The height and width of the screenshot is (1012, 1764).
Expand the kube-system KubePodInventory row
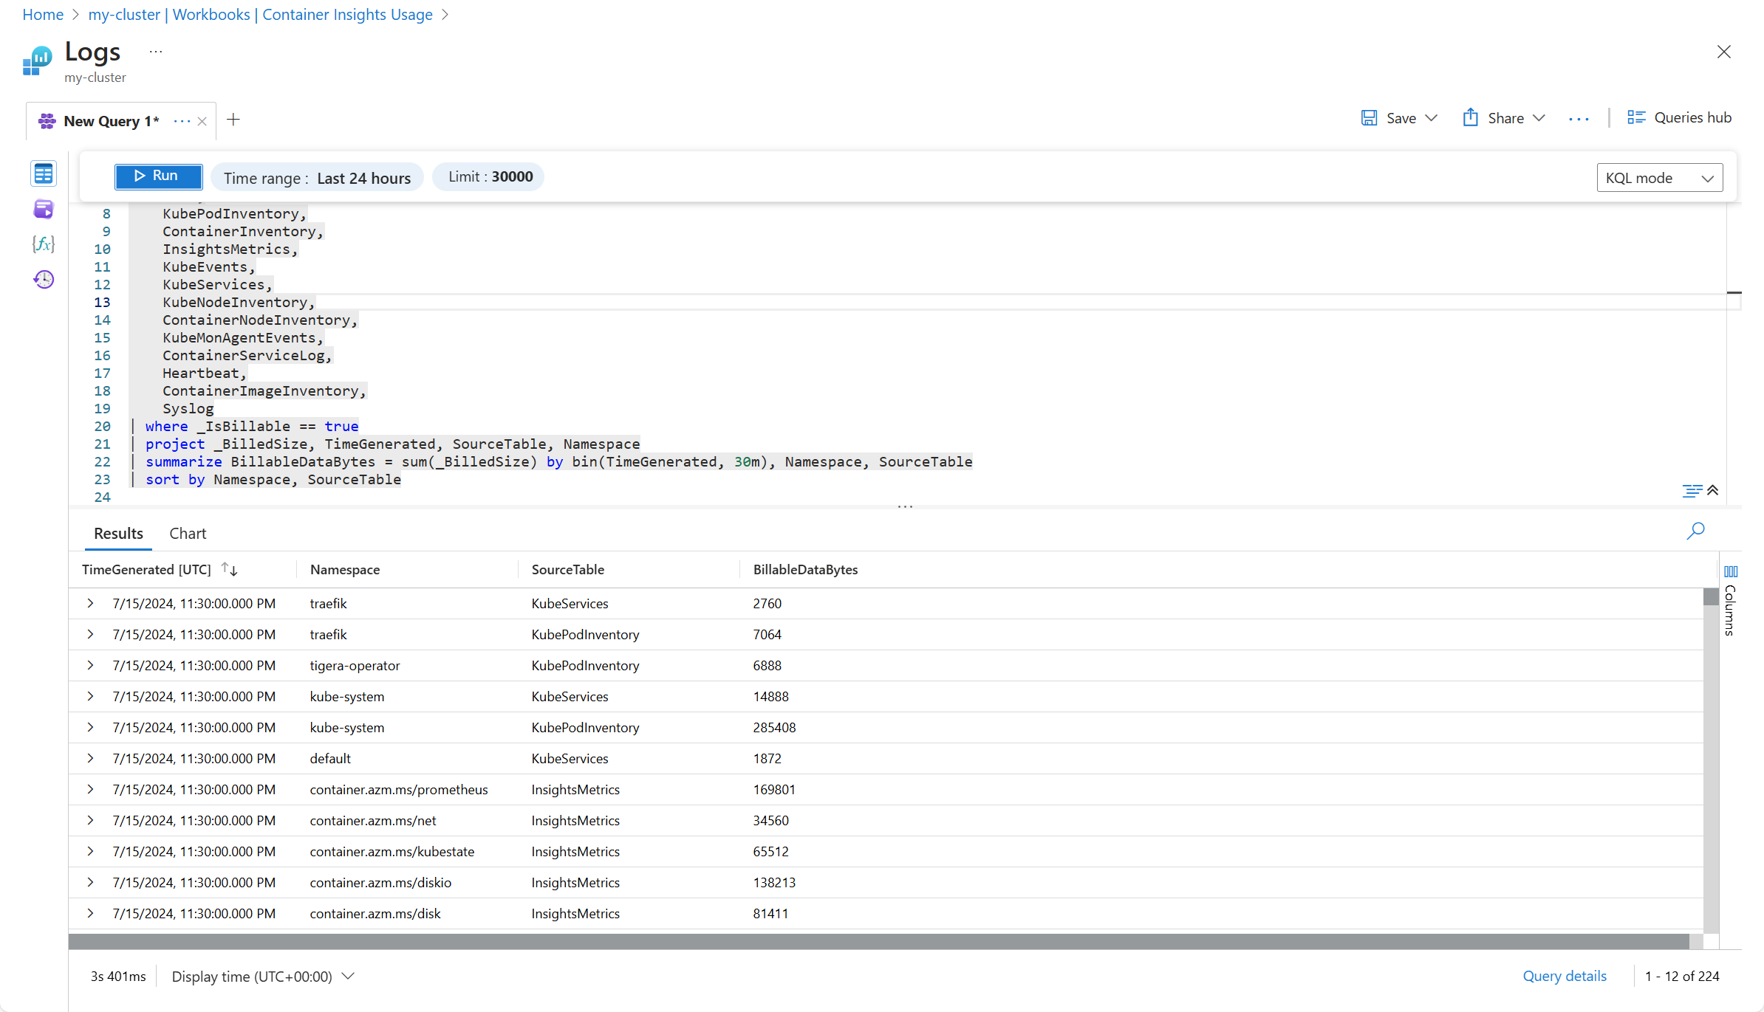[x=90, y=728]
